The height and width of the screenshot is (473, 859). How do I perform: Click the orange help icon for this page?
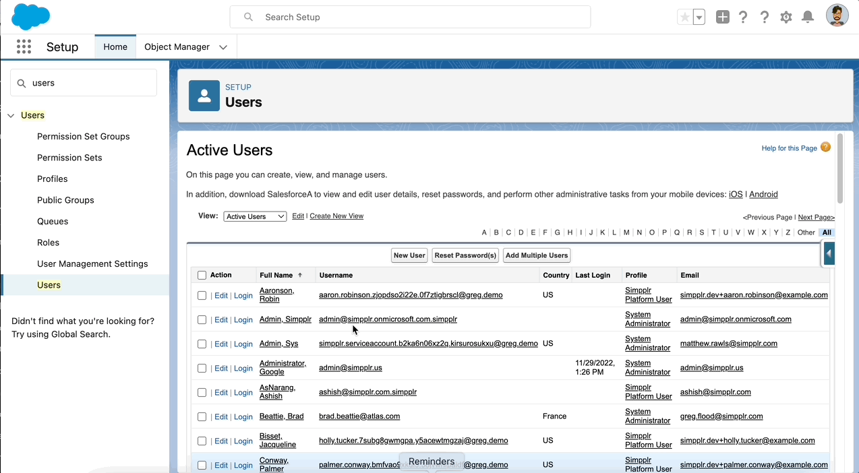[825, 147]
